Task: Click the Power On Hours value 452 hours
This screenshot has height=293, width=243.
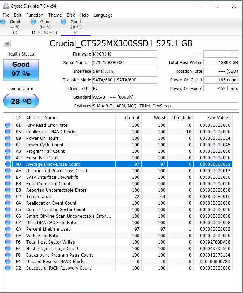Action: pos(221,89)
